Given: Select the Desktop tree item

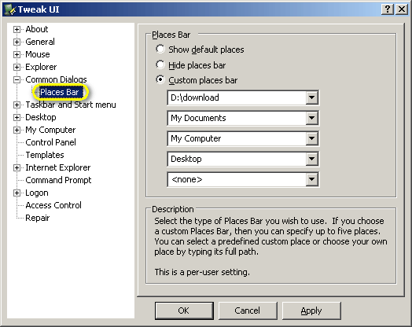Looking at the screenshot, I should 41,117.
